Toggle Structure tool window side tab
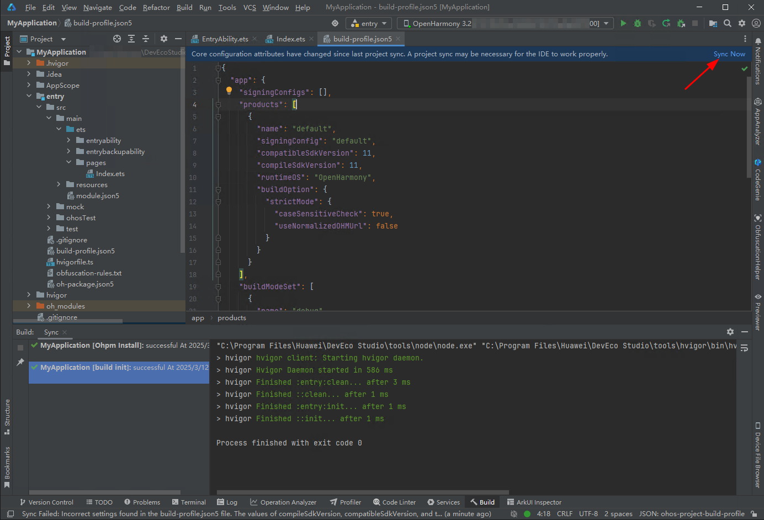764x520 pixels. [7, 417]
